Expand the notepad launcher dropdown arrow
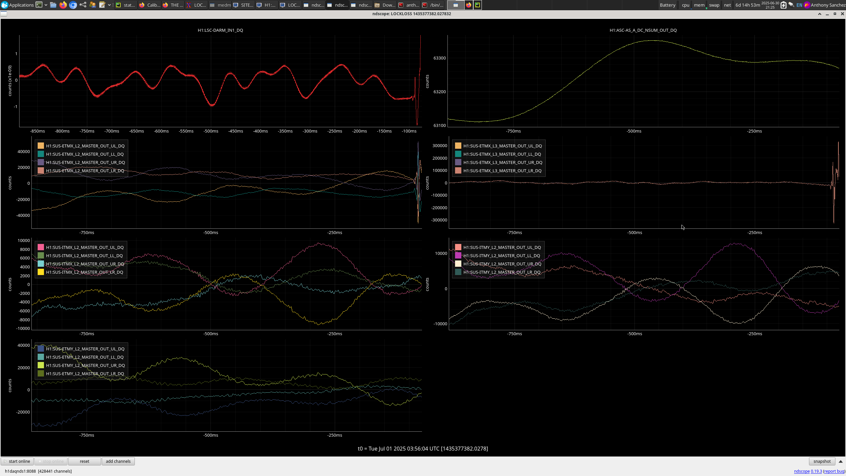The image size is (846, 476). coord(109,5)
